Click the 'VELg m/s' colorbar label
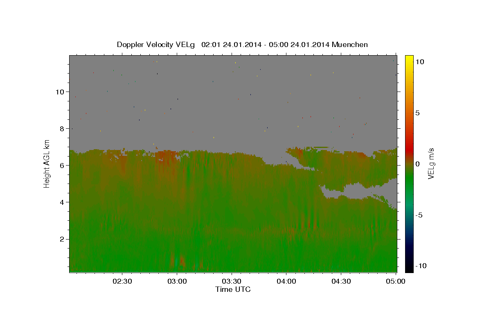This screenshot has height=327, width=491. pyautogui.click(x=431, y=163)
